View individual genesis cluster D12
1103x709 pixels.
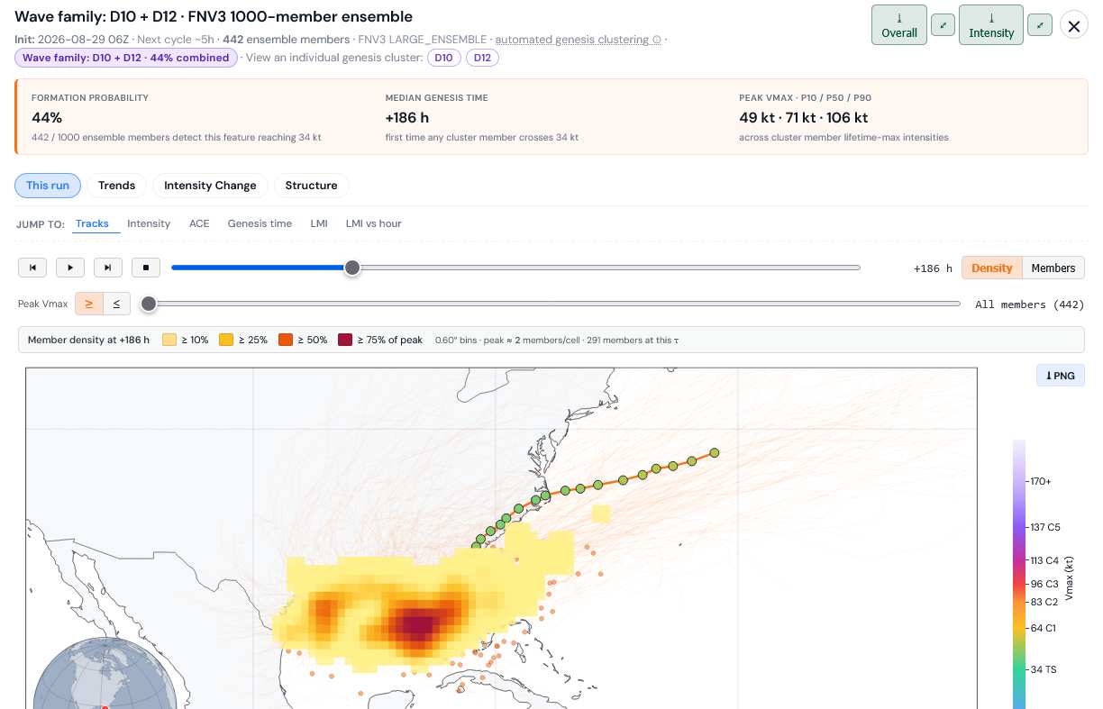[x=482, y=58]
